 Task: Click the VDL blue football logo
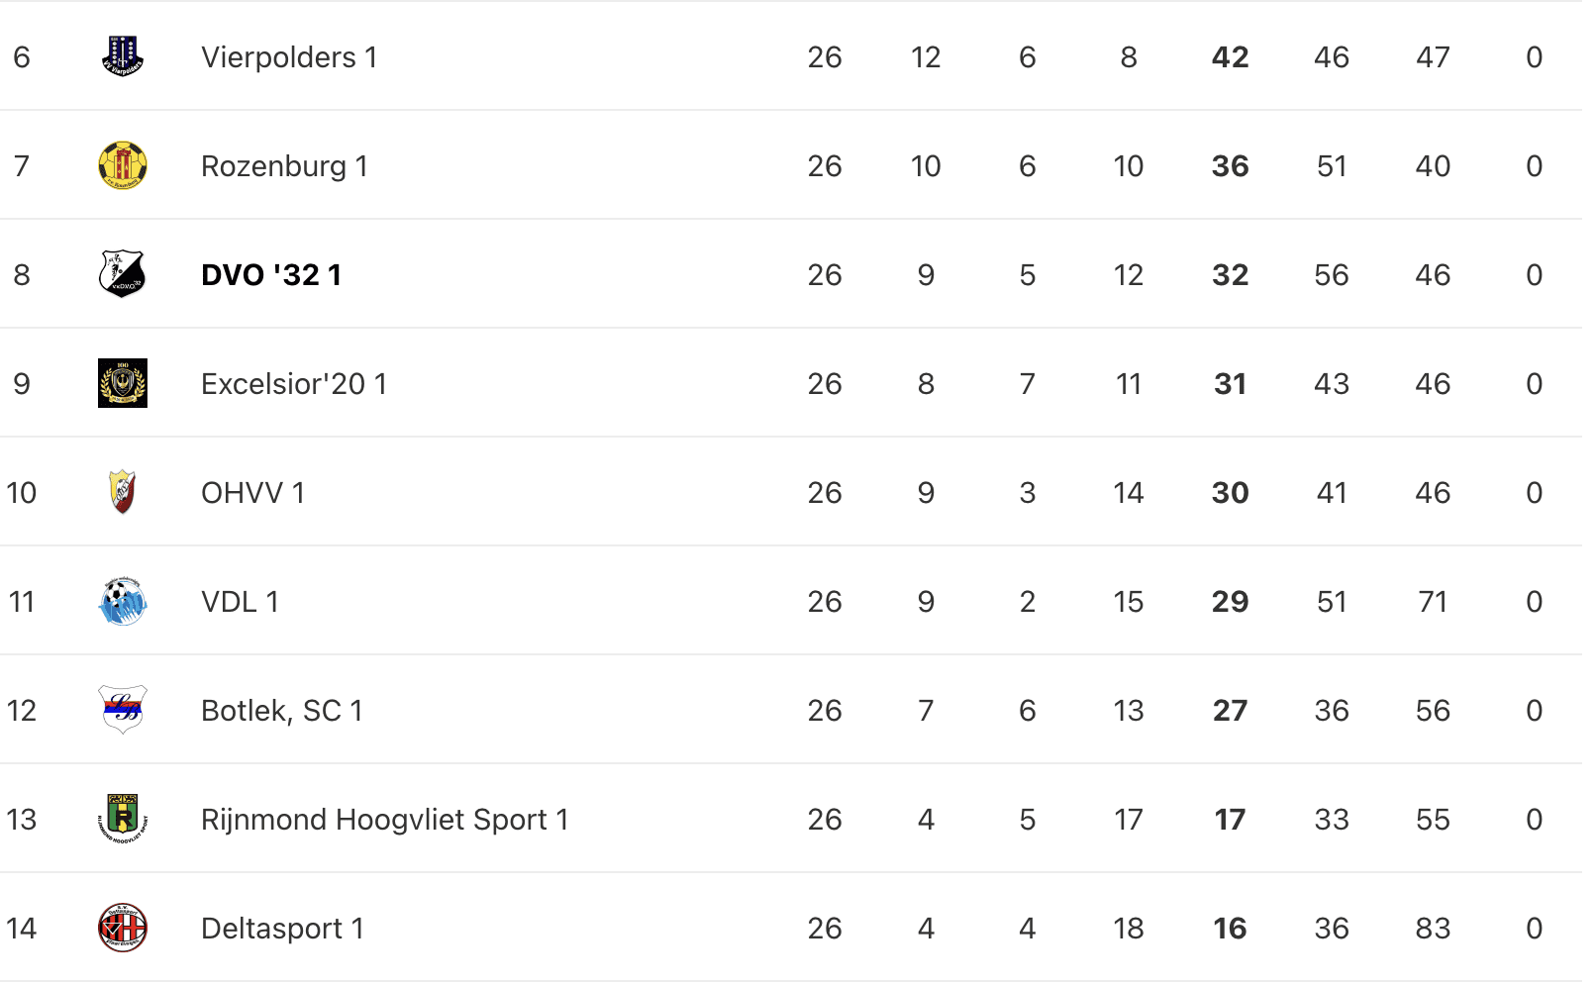point(123,601)
